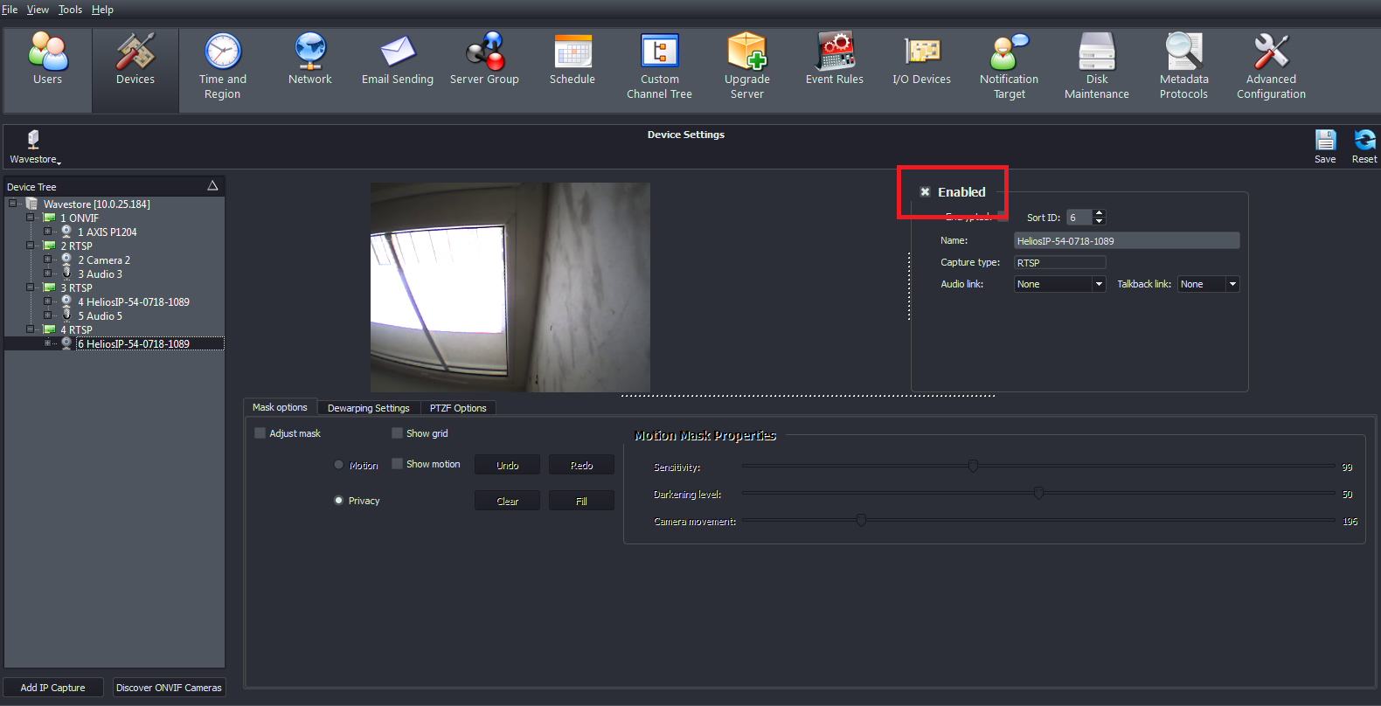Open Email Sending configuration

(398, 59)
